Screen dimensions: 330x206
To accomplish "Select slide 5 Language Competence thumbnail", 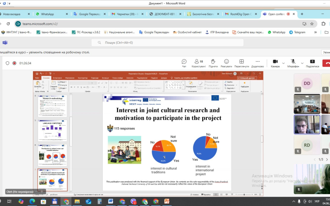I will click(52, 131).
